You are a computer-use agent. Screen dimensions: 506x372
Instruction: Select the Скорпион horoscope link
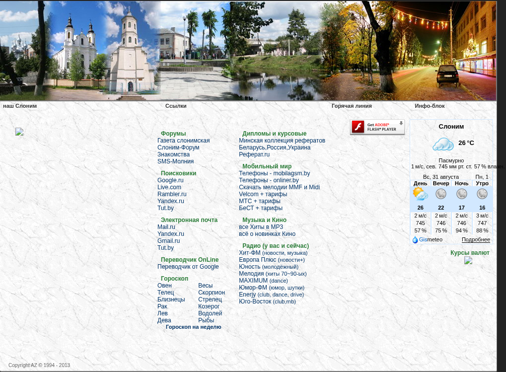[x=212, y=293]
